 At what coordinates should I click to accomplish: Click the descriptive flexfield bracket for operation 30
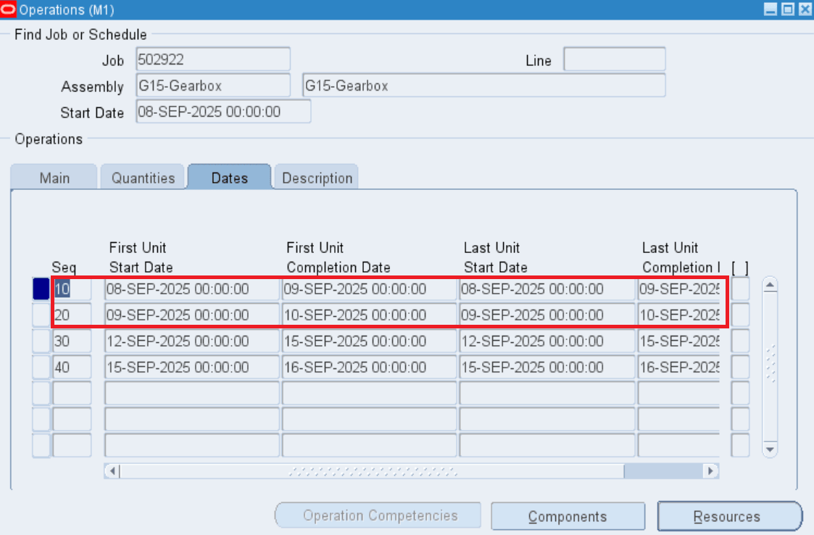click(x=740, y=341)
